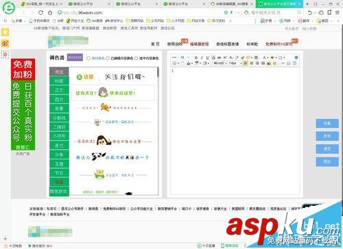This screenshot has height=249, width=343.
Task: Open the 网银 extension dropdown
Action: [x=294, y=21]
